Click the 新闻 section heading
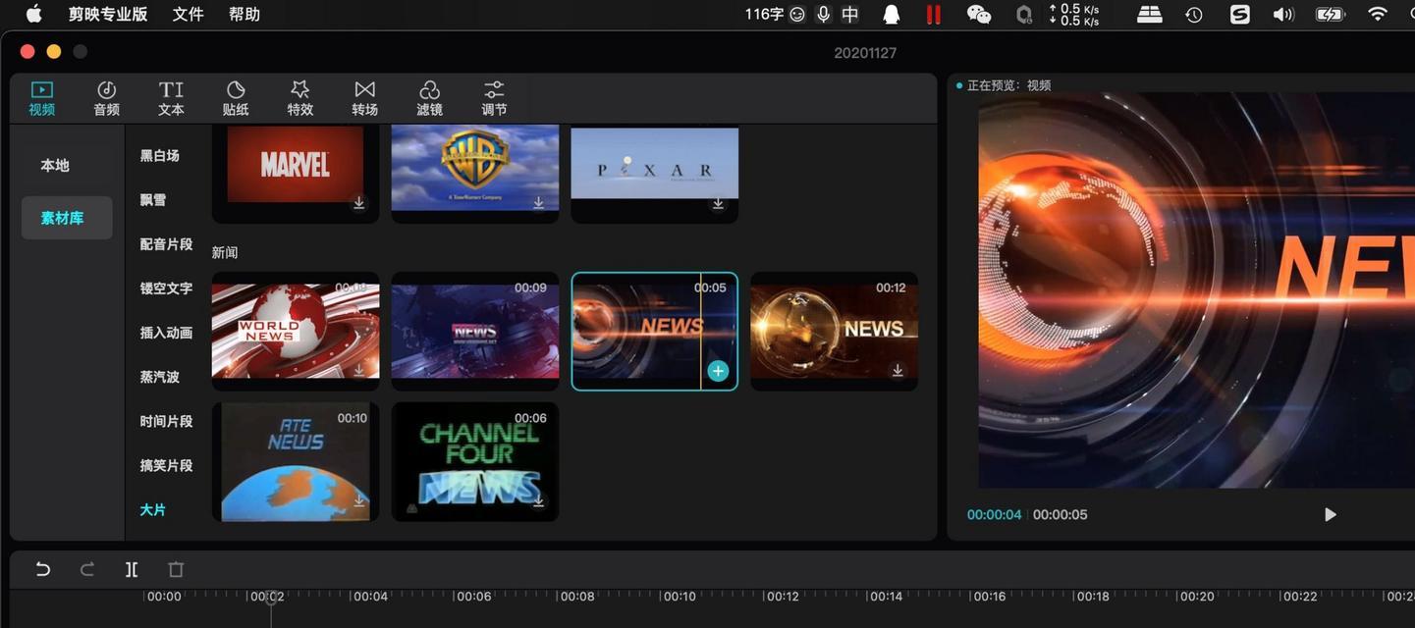Viewport: 1415px width, 628px height. tap(225, 252)
